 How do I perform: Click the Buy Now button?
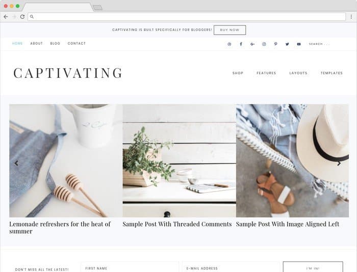pos(229,30)
